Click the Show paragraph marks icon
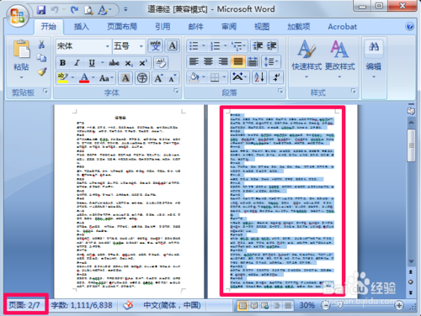Image resolution: width=421 pixels, height=316 pixels. click(276, 77)
